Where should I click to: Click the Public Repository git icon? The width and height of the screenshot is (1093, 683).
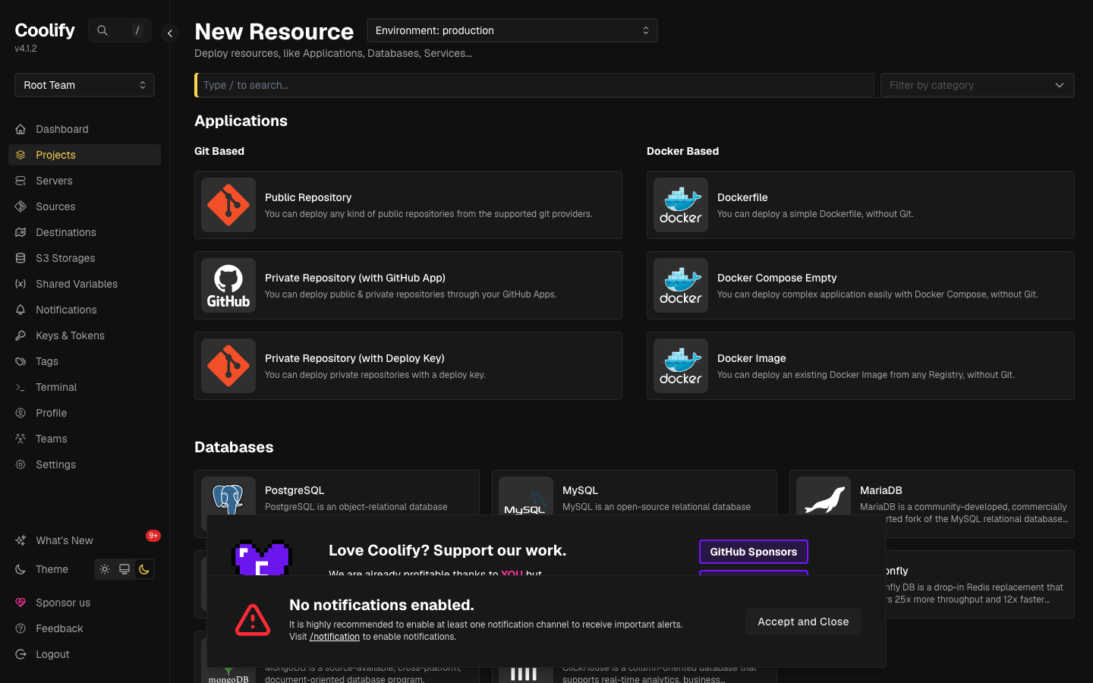228,205
